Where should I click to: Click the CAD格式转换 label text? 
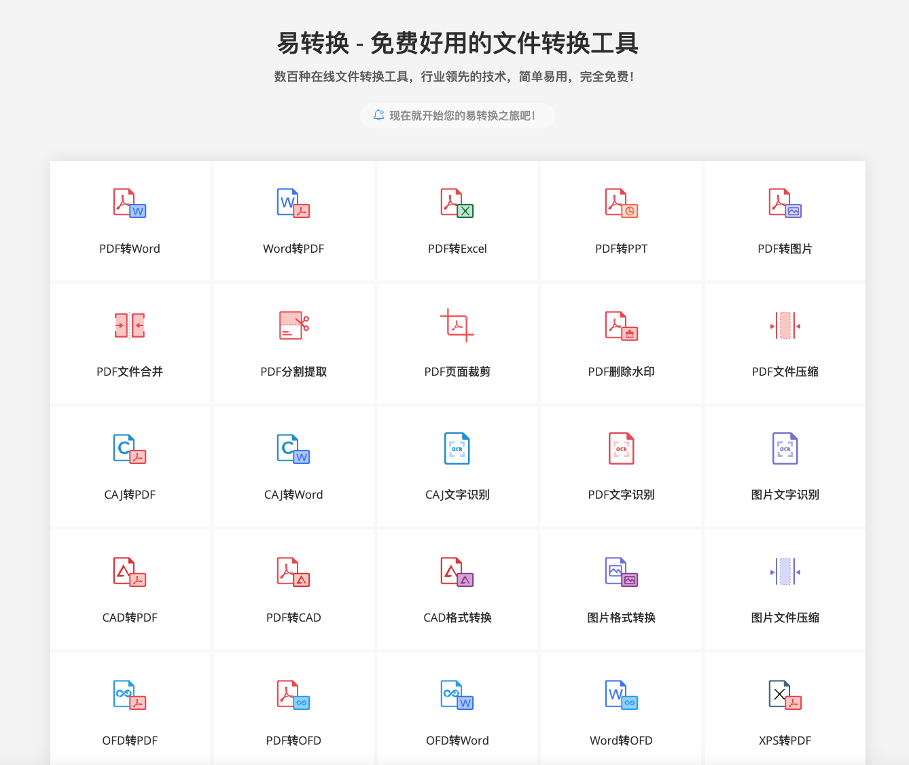pos(457,618)
